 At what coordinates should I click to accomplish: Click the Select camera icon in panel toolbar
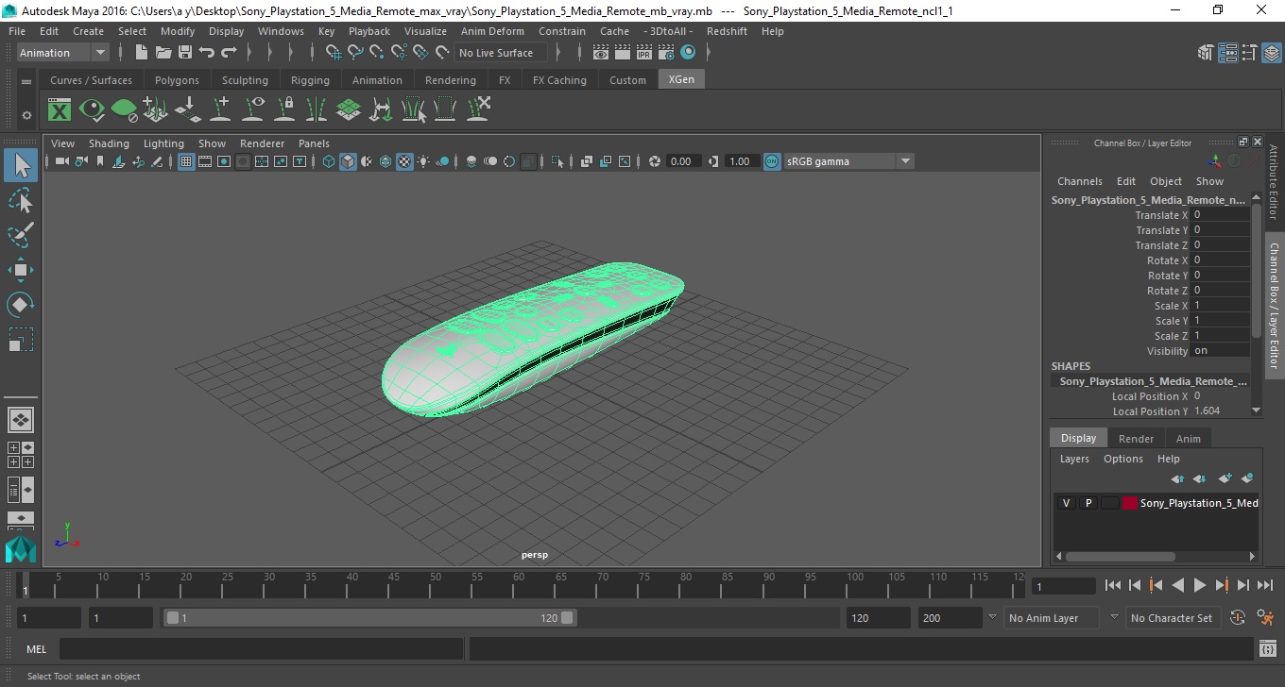[61, 161]
